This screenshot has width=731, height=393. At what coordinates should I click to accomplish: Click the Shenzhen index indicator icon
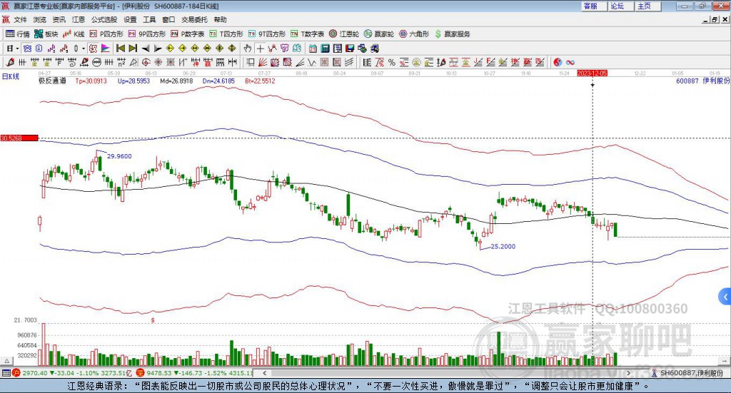tap(141, 372)
